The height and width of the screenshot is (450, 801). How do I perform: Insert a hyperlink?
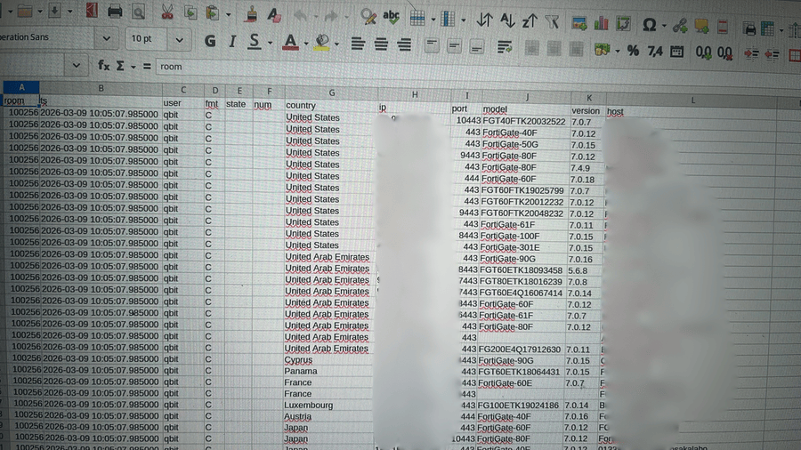click(680, 26)
